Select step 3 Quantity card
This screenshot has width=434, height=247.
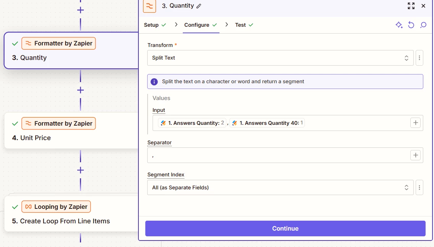tap(71, 50)
